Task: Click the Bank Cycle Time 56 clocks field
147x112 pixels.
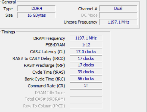Action: click(86, 79)
